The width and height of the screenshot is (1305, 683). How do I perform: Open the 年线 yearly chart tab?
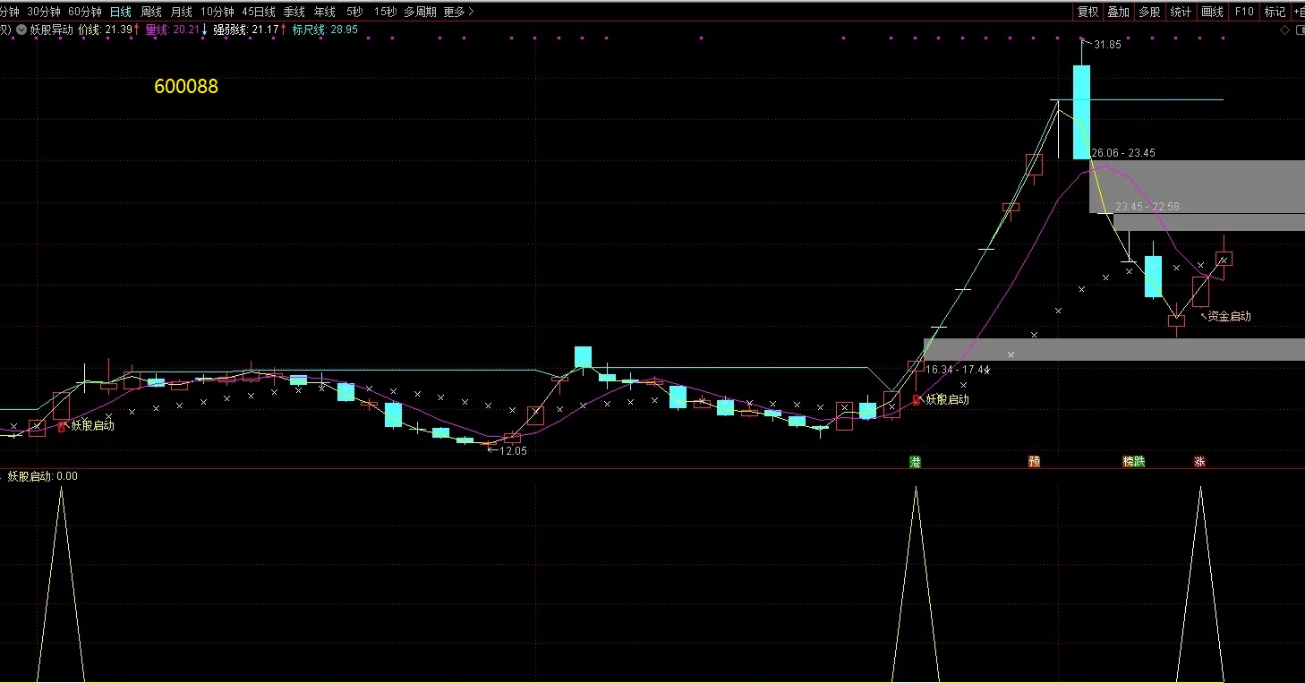[325, 12]
